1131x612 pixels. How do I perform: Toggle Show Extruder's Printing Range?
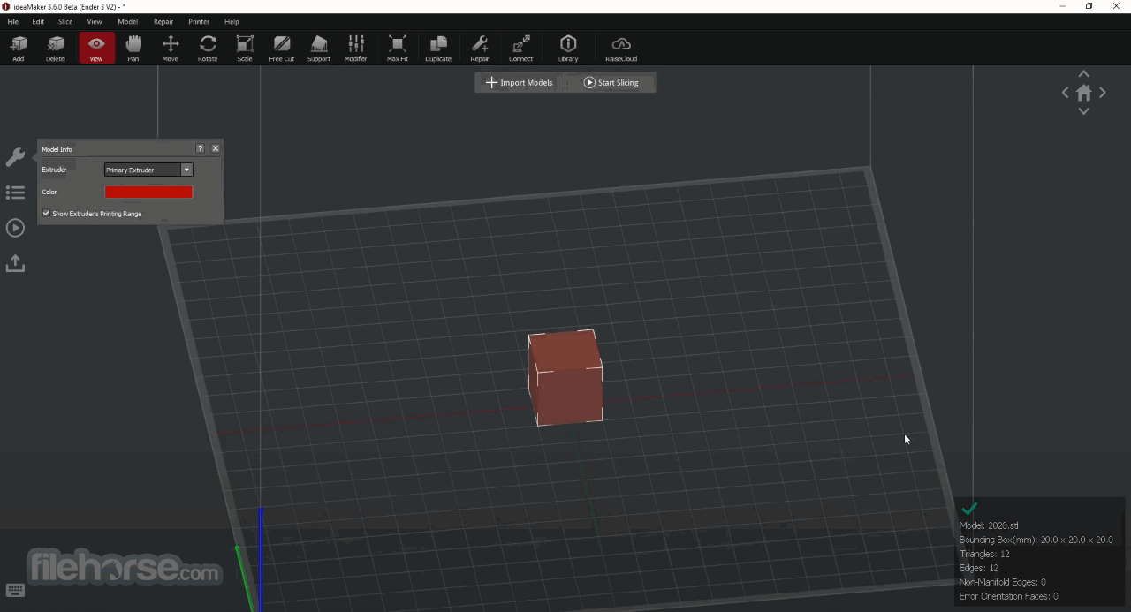tap(46, 213)
